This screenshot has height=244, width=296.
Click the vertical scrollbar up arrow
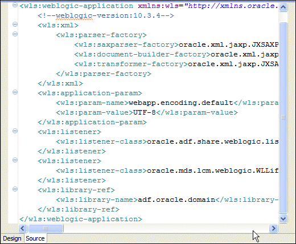[283, 7]
